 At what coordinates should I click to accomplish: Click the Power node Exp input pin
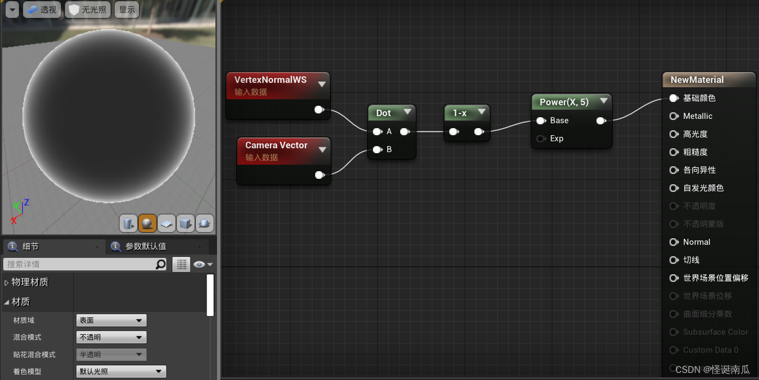click(x=541, y=138)
